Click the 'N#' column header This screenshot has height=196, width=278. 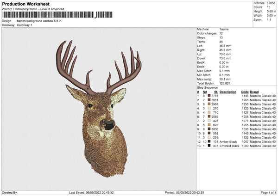(x=205, y=92)
